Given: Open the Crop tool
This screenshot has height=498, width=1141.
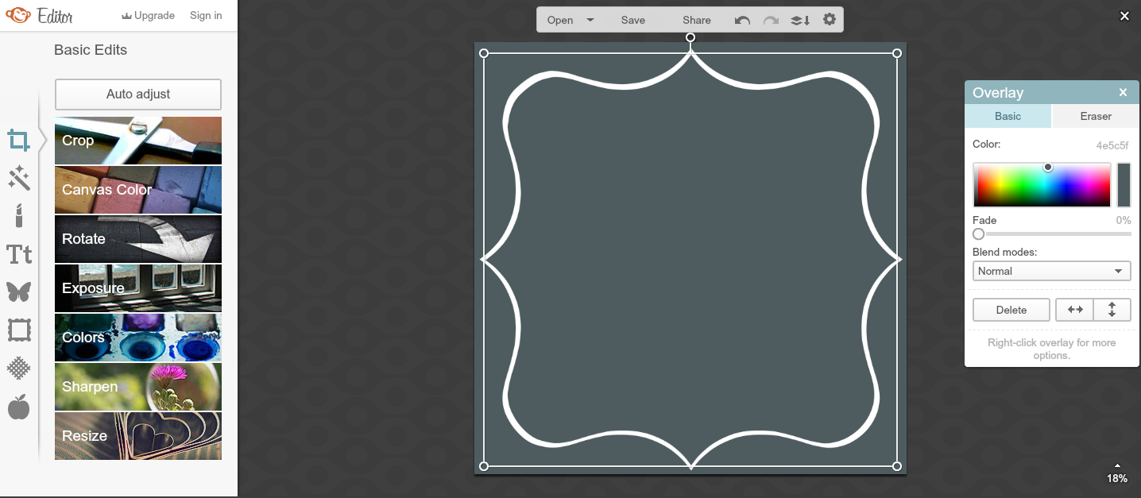Looking at the screenshot, I should point(138,141).
